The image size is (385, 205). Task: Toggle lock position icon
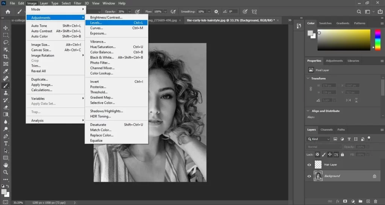[x=330, y=154]
